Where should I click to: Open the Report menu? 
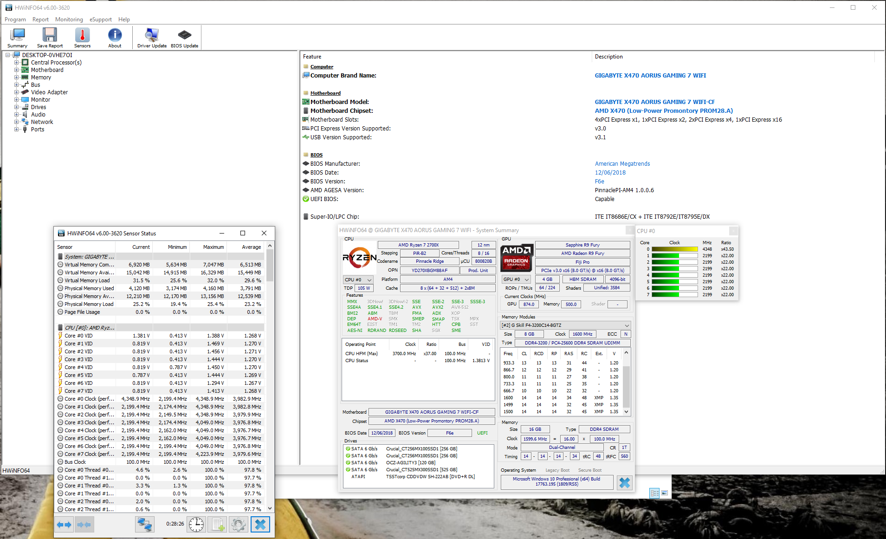(x=40, y=19)
